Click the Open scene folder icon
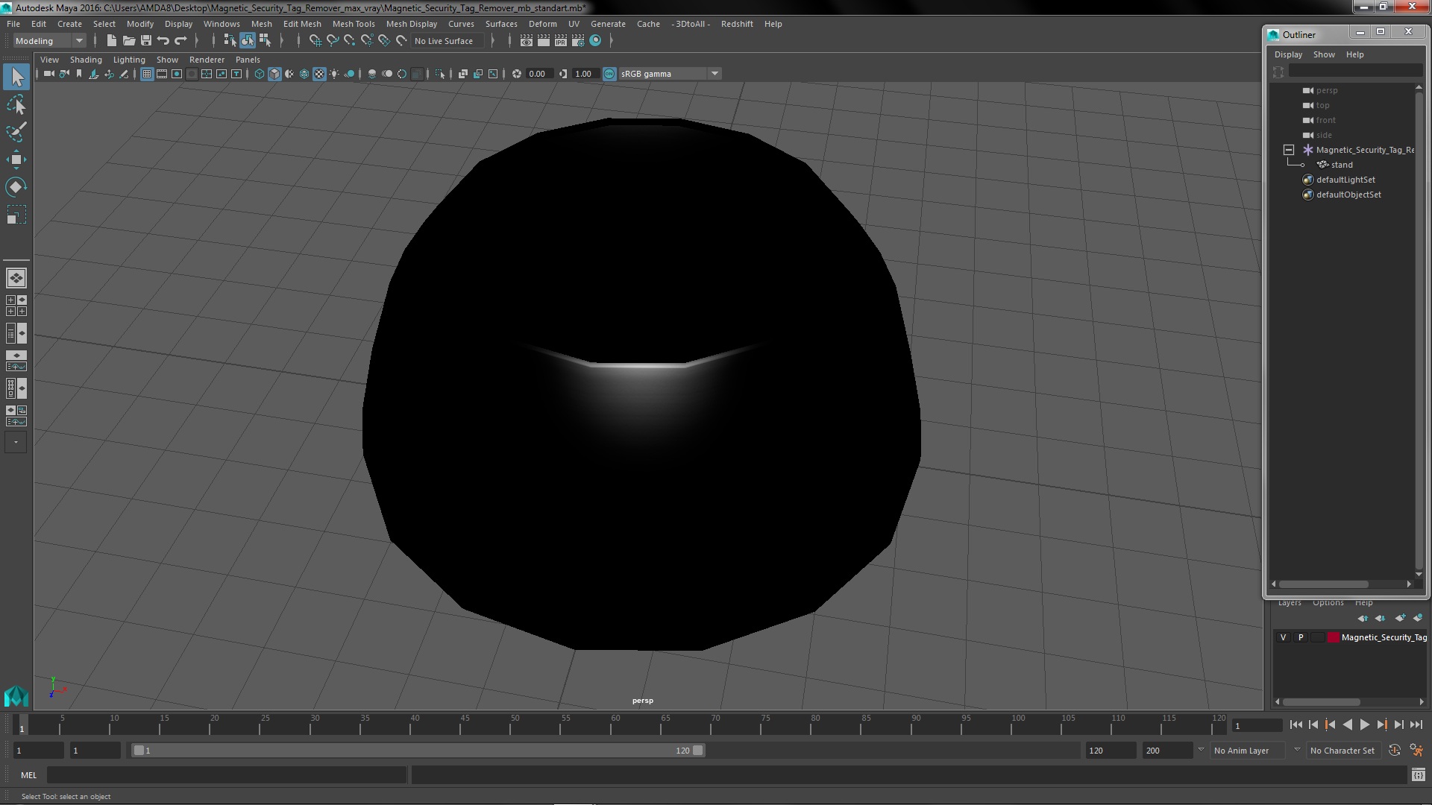The image size is (1432, 805). (x=128, y=41)
